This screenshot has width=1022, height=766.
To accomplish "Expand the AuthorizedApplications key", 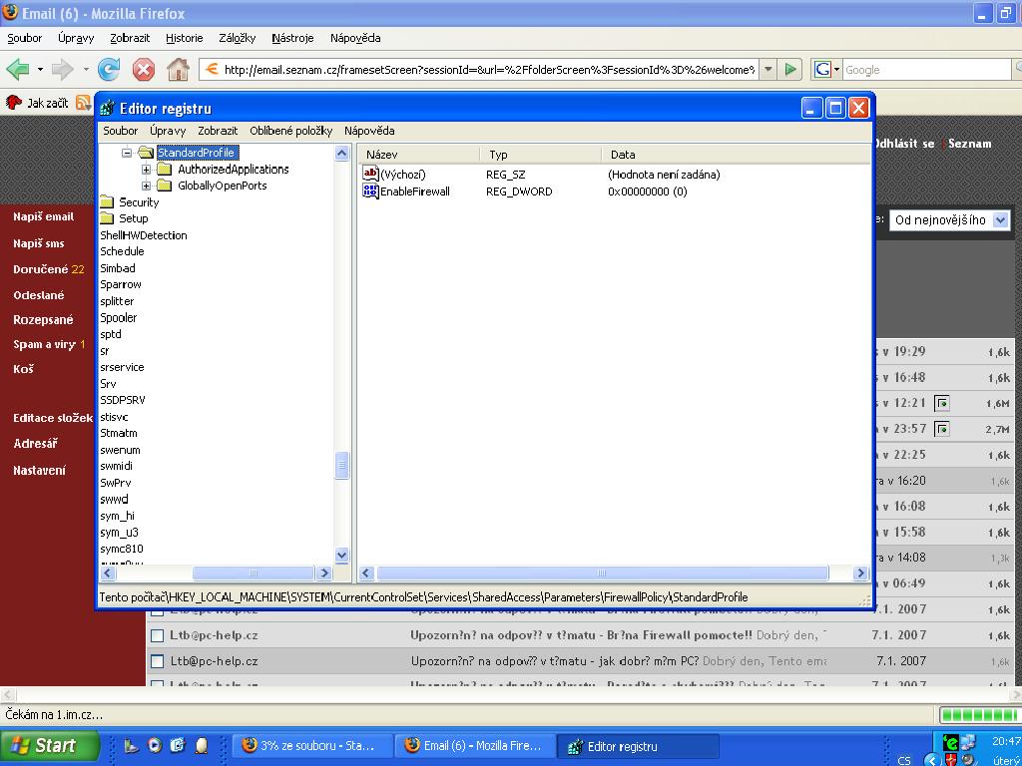I will (x=147, y=170).
